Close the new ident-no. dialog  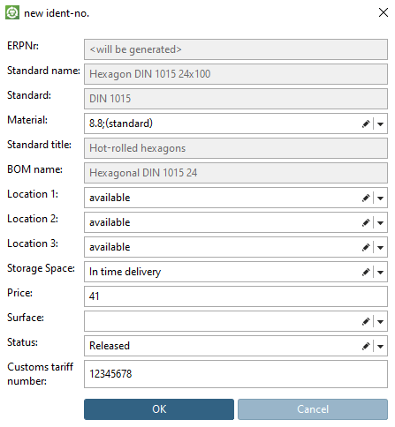[x=384, y=12]
